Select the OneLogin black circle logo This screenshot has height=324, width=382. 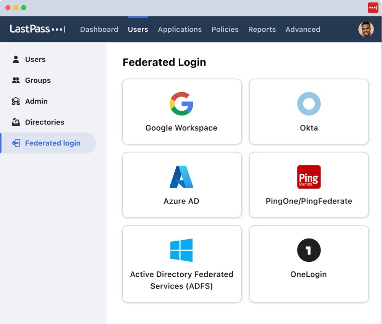coord(309,250)
